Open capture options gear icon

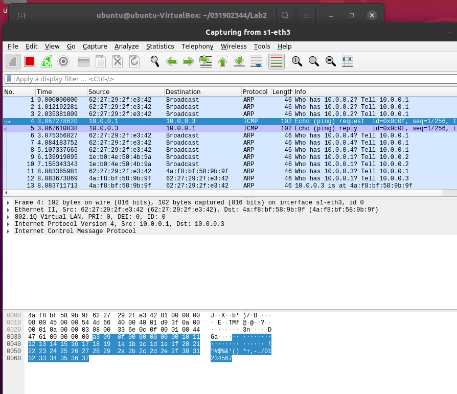click(63, 61)
